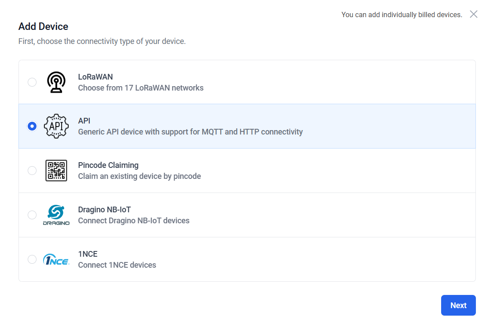486x320 pixels.
Task: Click the API gear icon
Action: pyautogui.click(x=56, y=126)
